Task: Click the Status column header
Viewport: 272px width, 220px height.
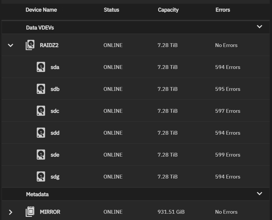Action: click(111, 10)
